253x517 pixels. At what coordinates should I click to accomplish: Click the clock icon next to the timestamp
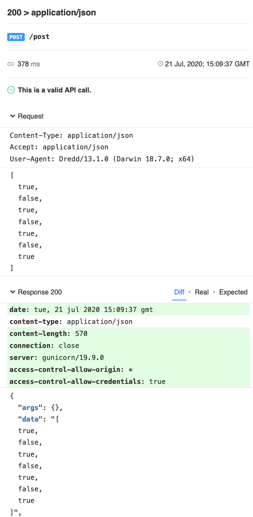(161, 64)
